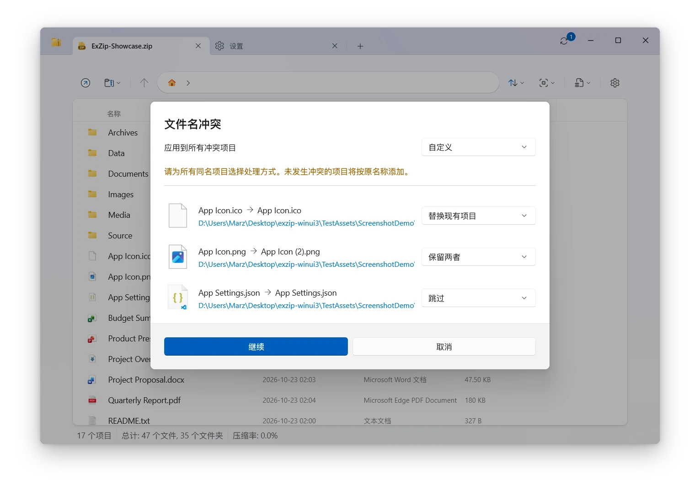The height and width of the screenshot is (497, 700).
Task: Click the extract arrow-in-circle toolbar icon
Action: point(85,83)
